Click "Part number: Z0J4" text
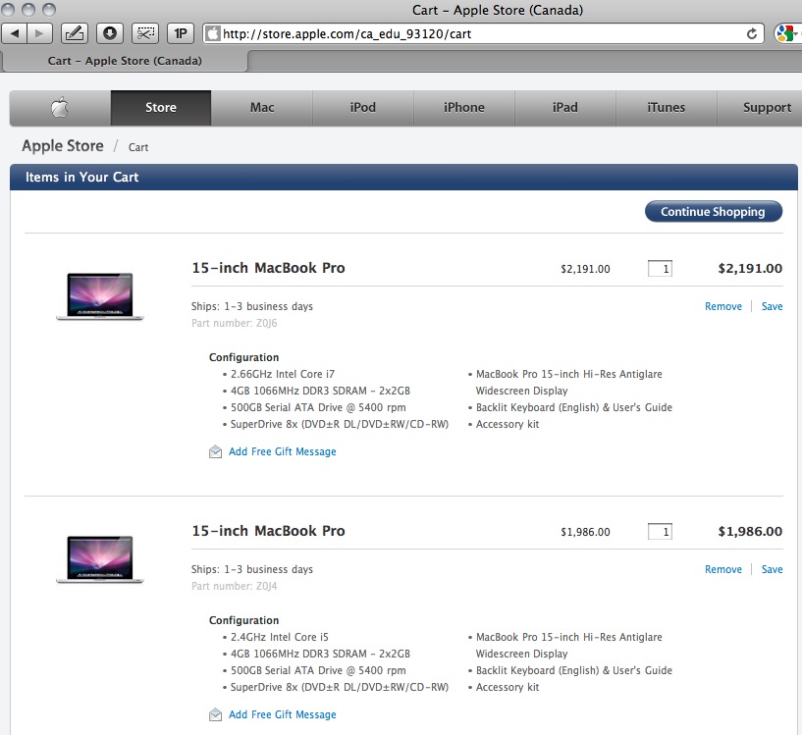Screen dimensions: 802x735 234,586
